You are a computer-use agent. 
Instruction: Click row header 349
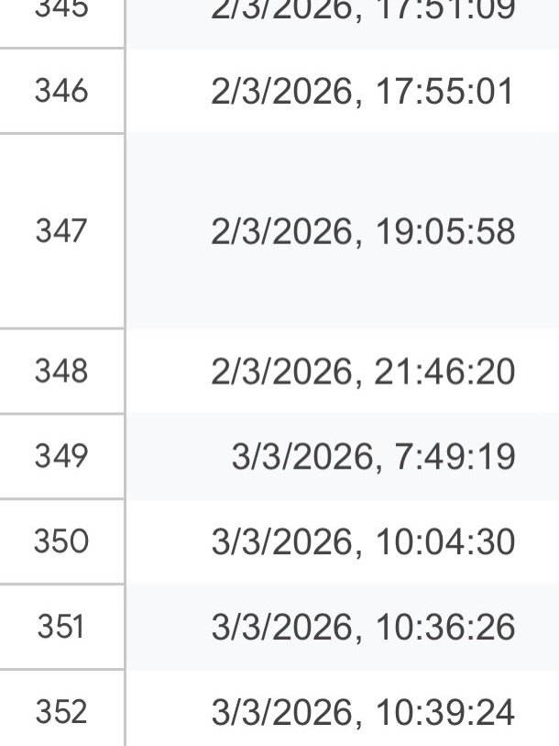click(61, 456)
